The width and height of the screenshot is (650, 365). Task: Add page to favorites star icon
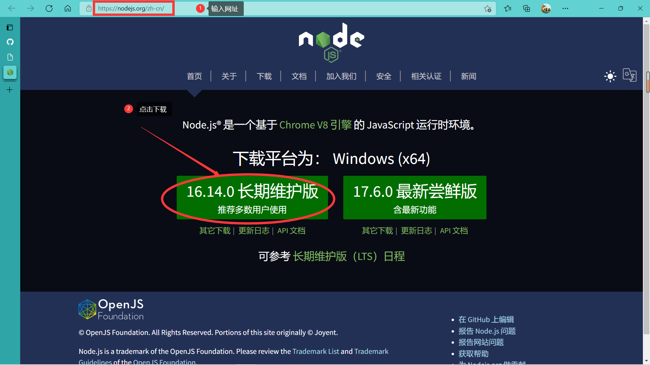(487, 8)
